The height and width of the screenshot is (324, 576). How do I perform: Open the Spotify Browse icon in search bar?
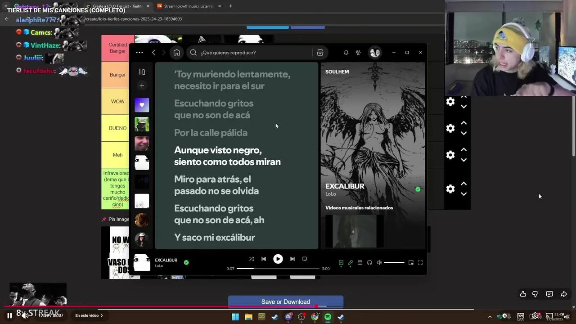(320, 53)
